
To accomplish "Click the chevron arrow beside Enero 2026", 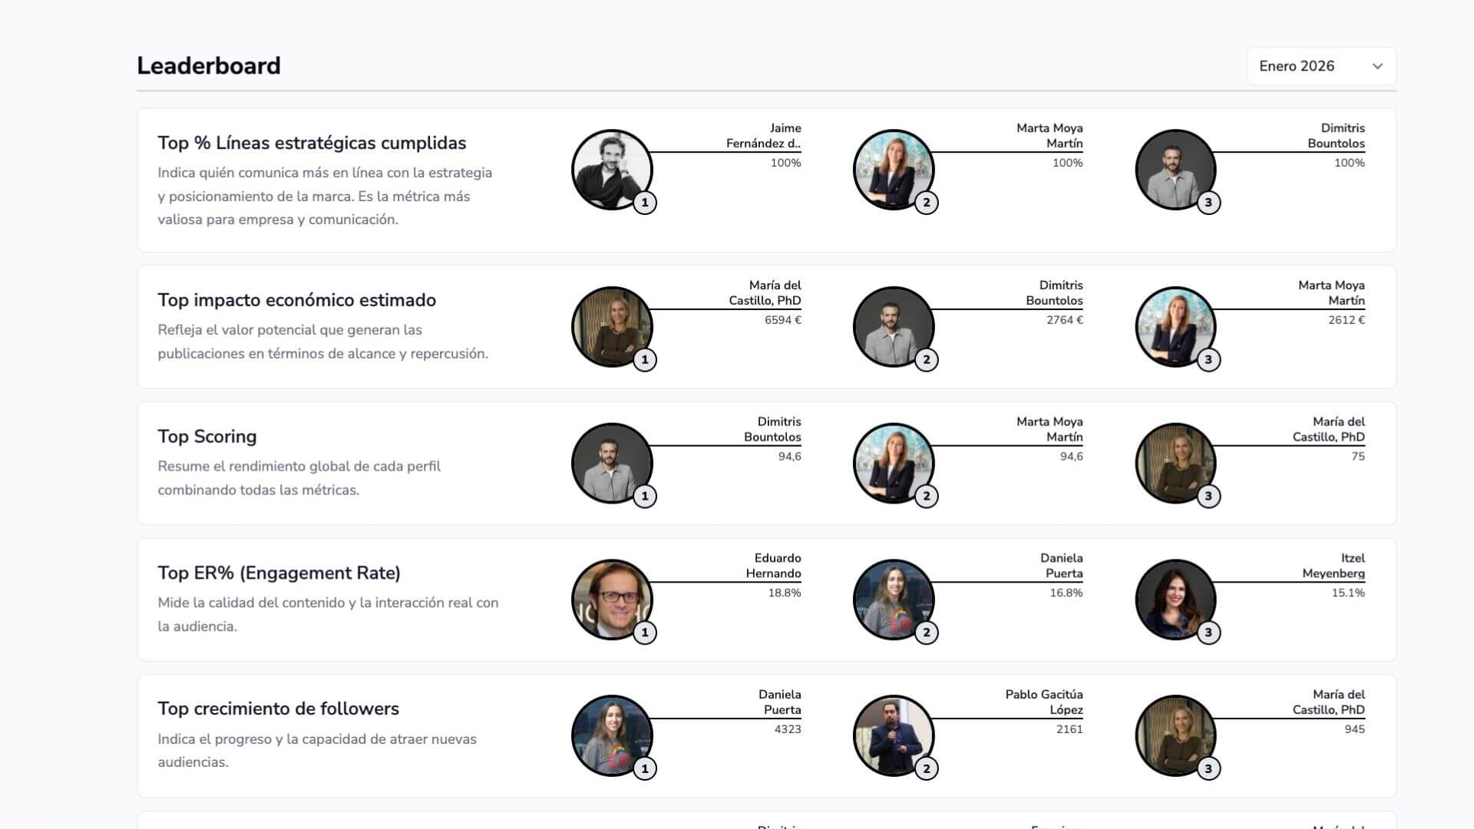I will (x=1377, y=66).
